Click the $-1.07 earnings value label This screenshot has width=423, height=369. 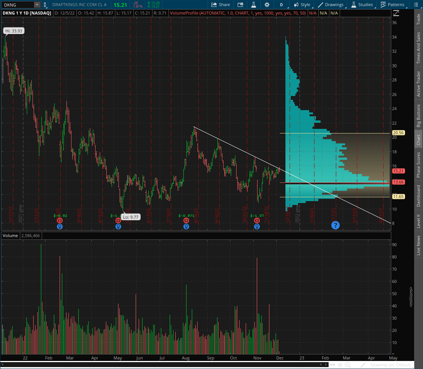pos(257,216)
